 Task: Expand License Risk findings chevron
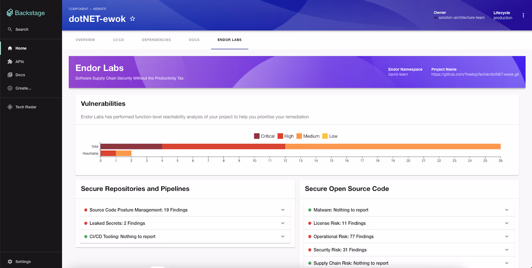507,223
